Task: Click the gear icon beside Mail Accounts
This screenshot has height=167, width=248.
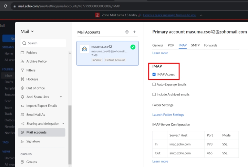Action: click(x=127, y=32)
